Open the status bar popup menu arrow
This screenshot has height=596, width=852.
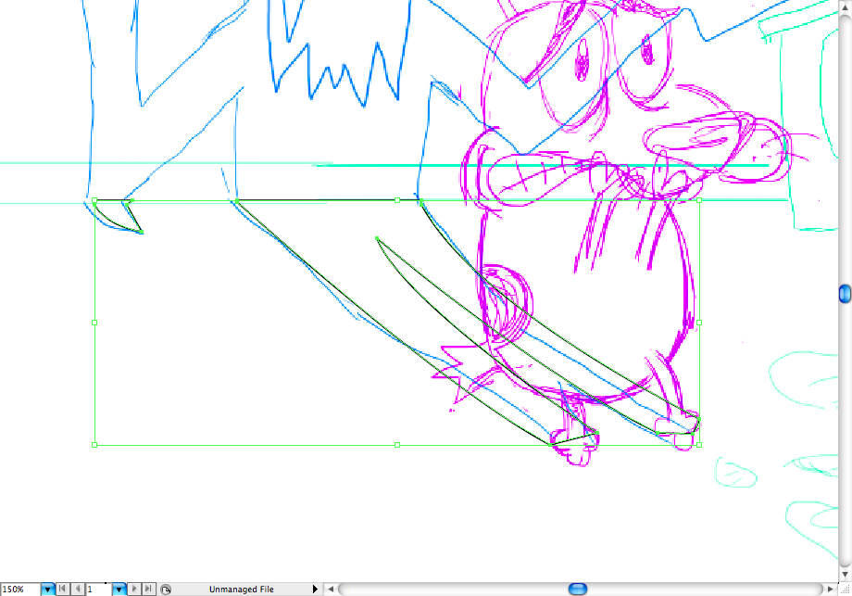[x=315, y=589]
